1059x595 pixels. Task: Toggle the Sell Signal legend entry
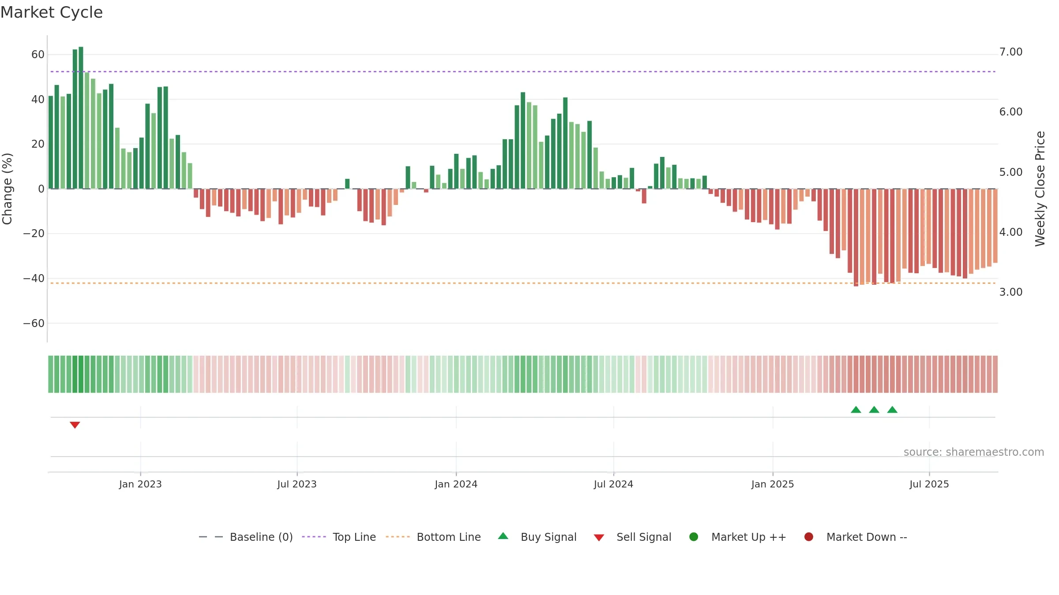point(632,537)
